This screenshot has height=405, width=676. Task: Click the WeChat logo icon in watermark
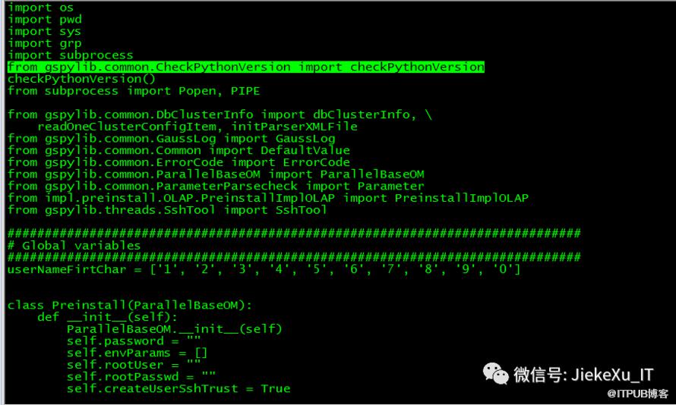pyautogui.click(x=496, y=373)
